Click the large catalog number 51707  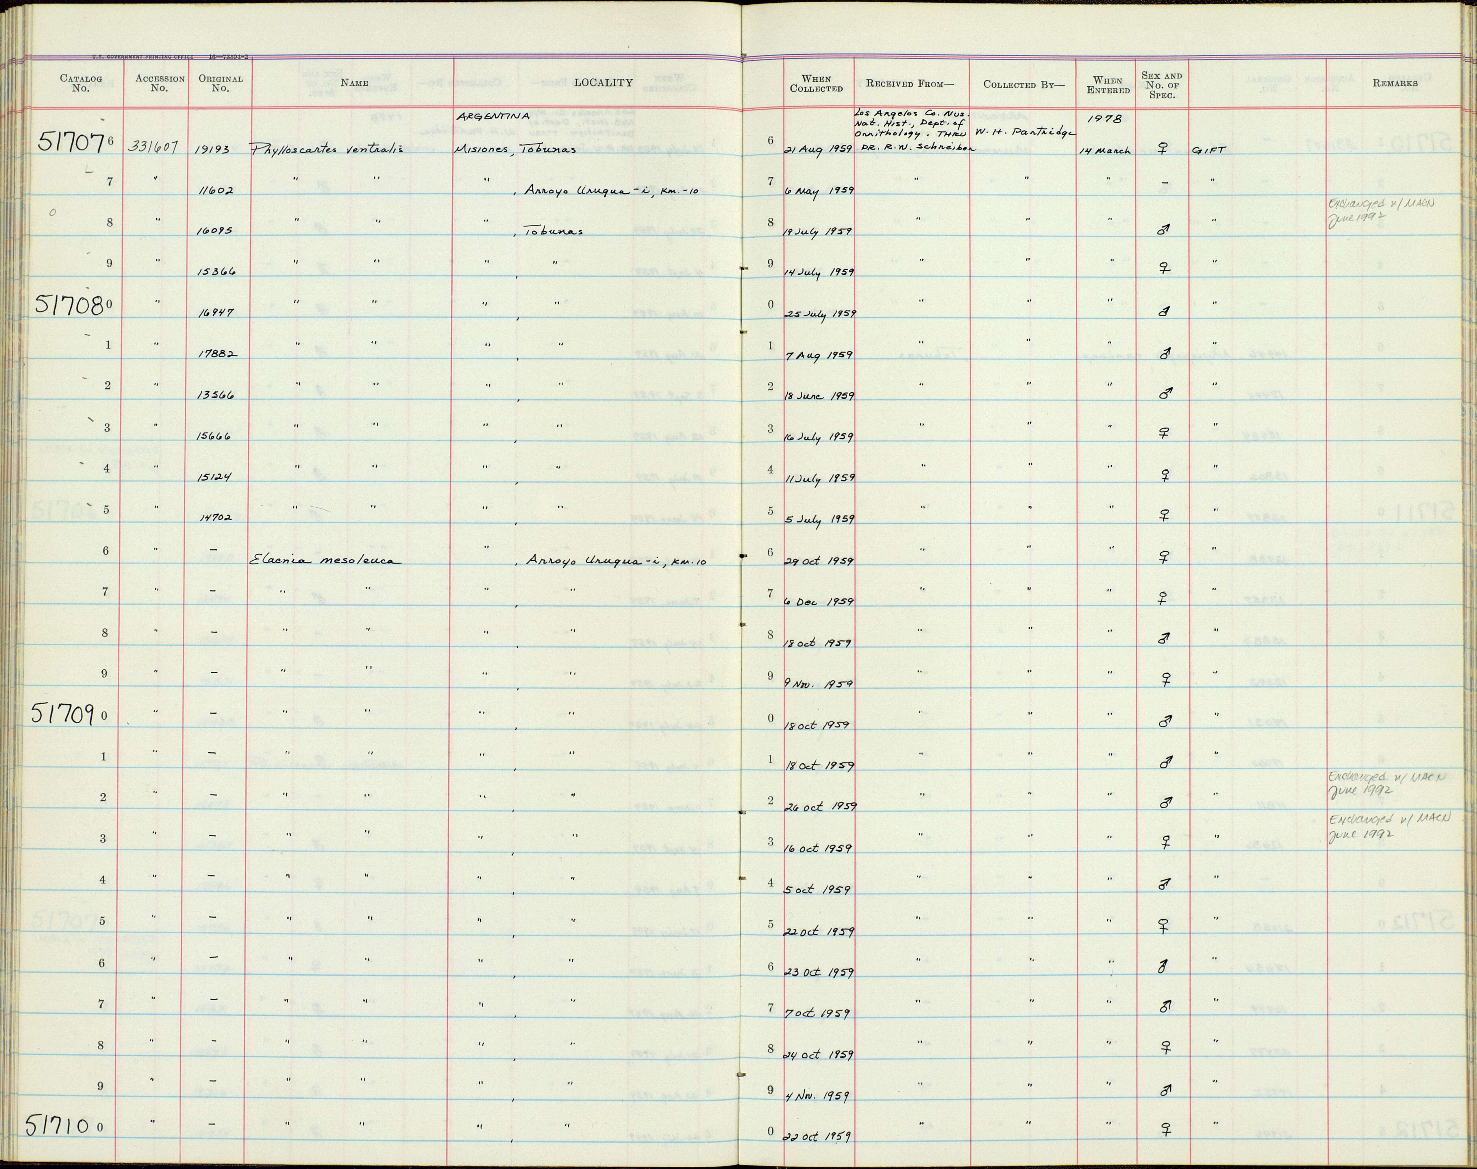(x=71, y=142)
